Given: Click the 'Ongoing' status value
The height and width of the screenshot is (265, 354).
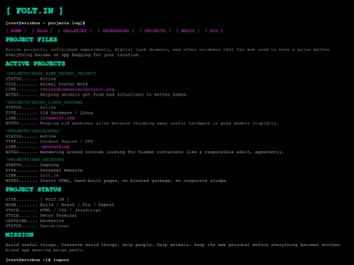Looking at the screenshot, I should pos(49,165).
